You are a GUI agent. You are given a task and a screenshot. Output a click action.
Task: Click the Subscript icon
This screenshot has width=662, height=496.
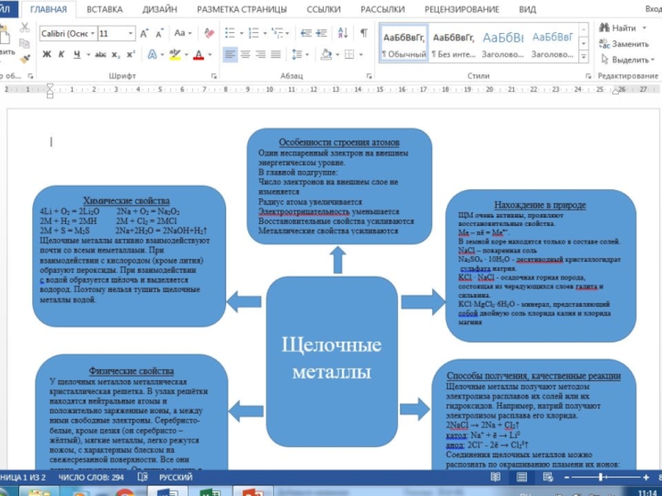coord(117,55)
